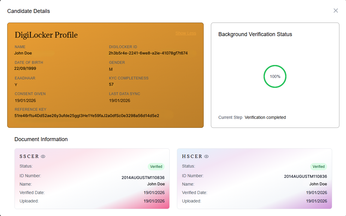The height and width of the screenshot is (216, 346).
Task: Select the HSCER ID Number value
Action: point(305,176)
